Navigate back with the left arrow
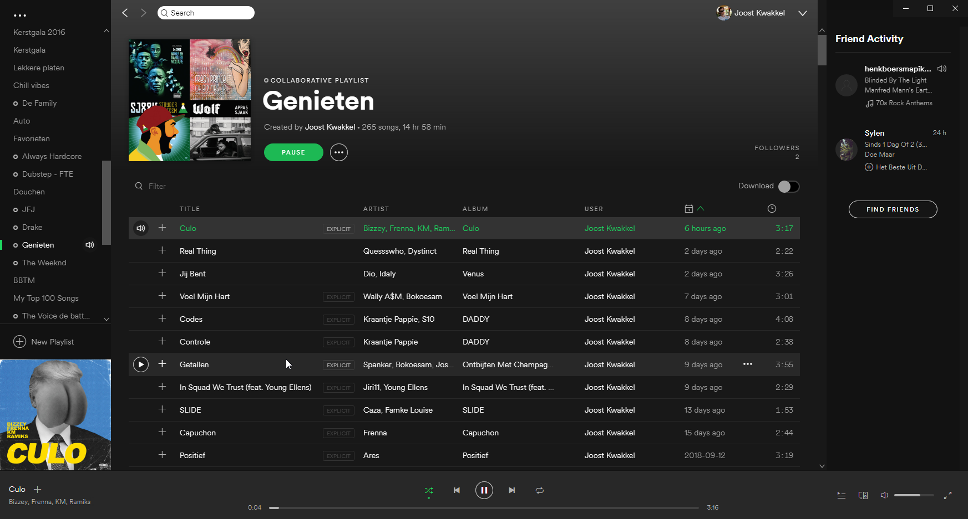This screenshot has height=519, width=968. 125,13
